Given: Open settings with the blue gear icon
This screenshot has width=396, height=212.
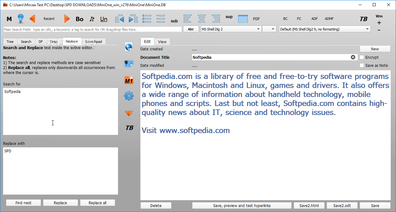Looking at the screenshot, I should (129, 96).
